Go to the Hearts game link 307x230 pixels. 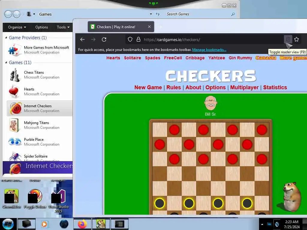113,58
